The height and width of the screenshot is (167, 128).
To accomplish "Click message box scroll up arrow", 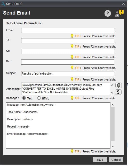I will pyautogui.click(x=113, y=105).
